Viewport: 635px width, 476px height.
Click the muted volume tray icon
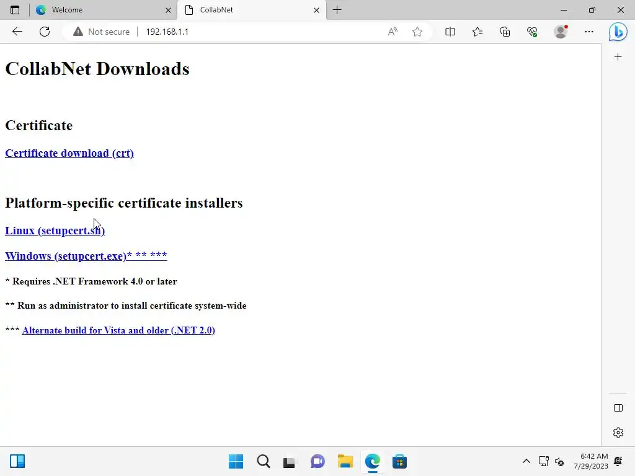pos(559,461)
